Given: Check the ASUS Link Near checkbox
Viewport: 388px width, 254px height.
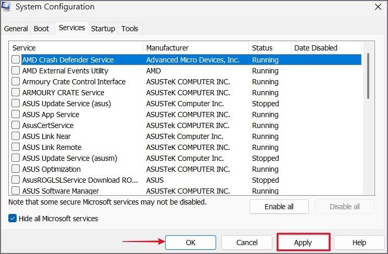Looking at the screenshot, I should coord(16,136).
